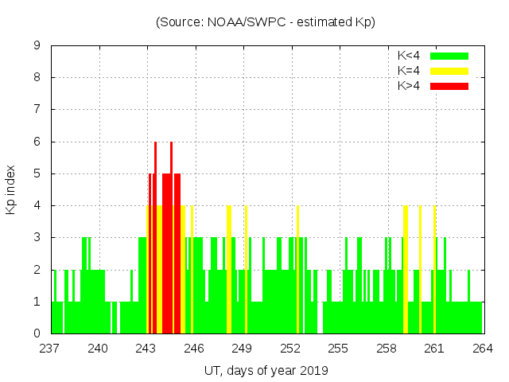Click the green K<4 legend swatch
The width and height of the screenshot is (509, 382).
(449, 56)
